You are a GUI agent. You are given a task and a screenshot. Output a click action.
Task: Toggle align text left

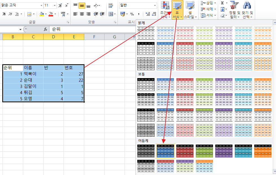(x=75, y=14)
